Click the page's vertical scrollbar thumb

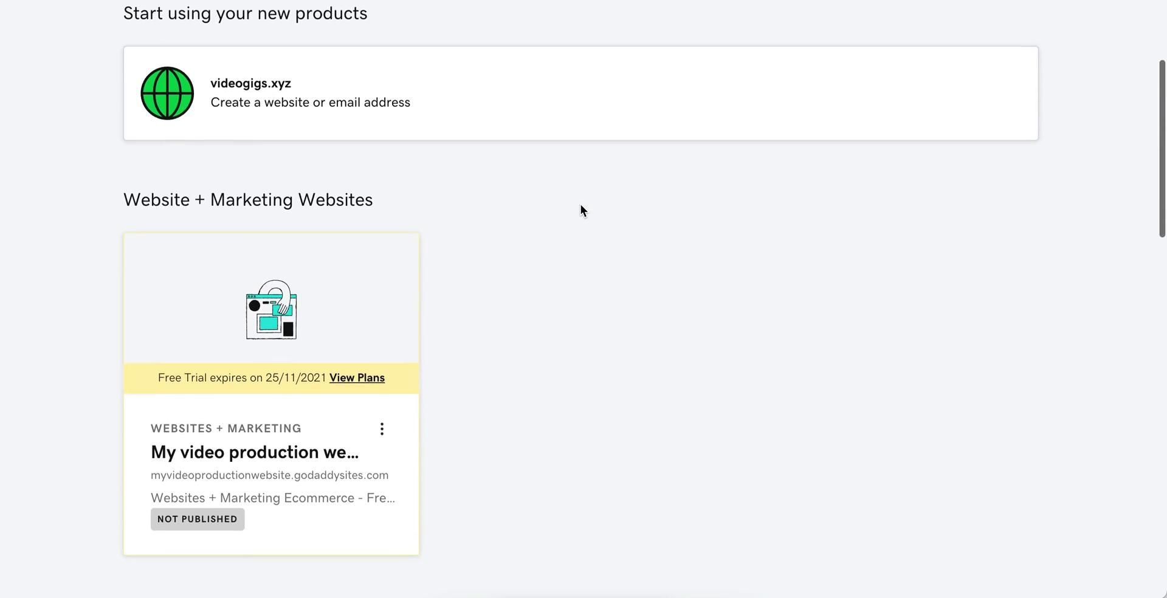(x=1162, y=148)
